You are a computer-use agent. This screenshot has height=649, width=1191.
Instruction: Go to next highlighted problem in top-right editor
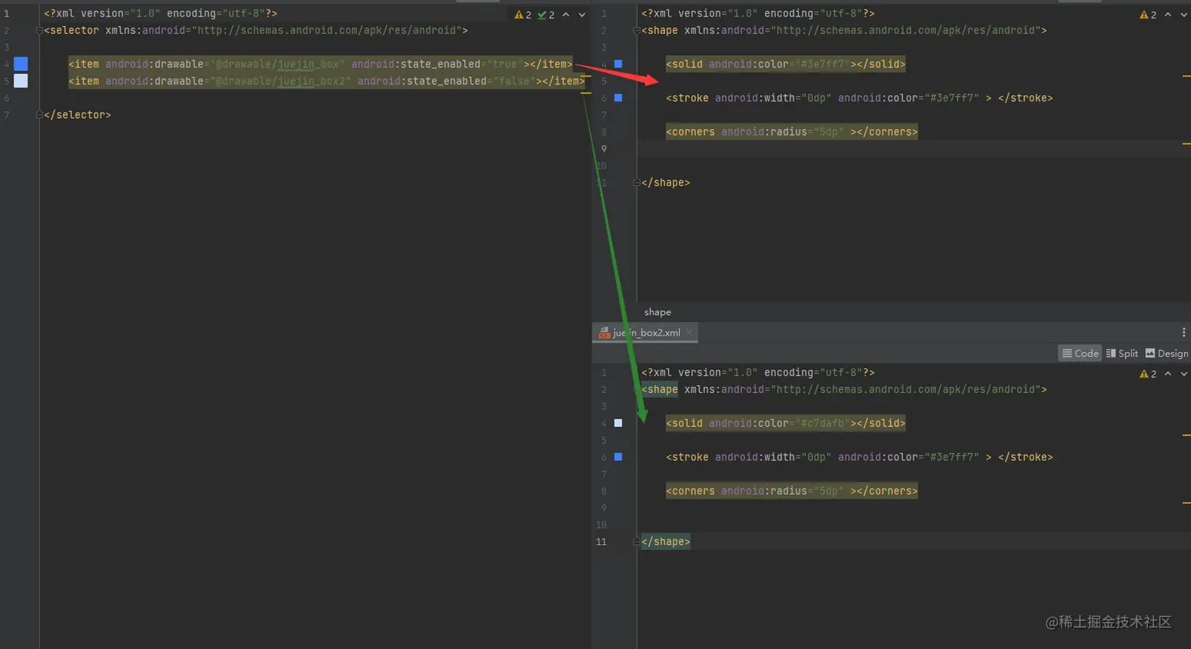pos(1184,15)
